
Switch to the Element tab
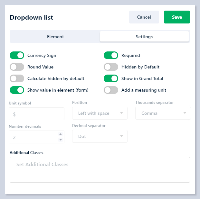click(55, 37)
